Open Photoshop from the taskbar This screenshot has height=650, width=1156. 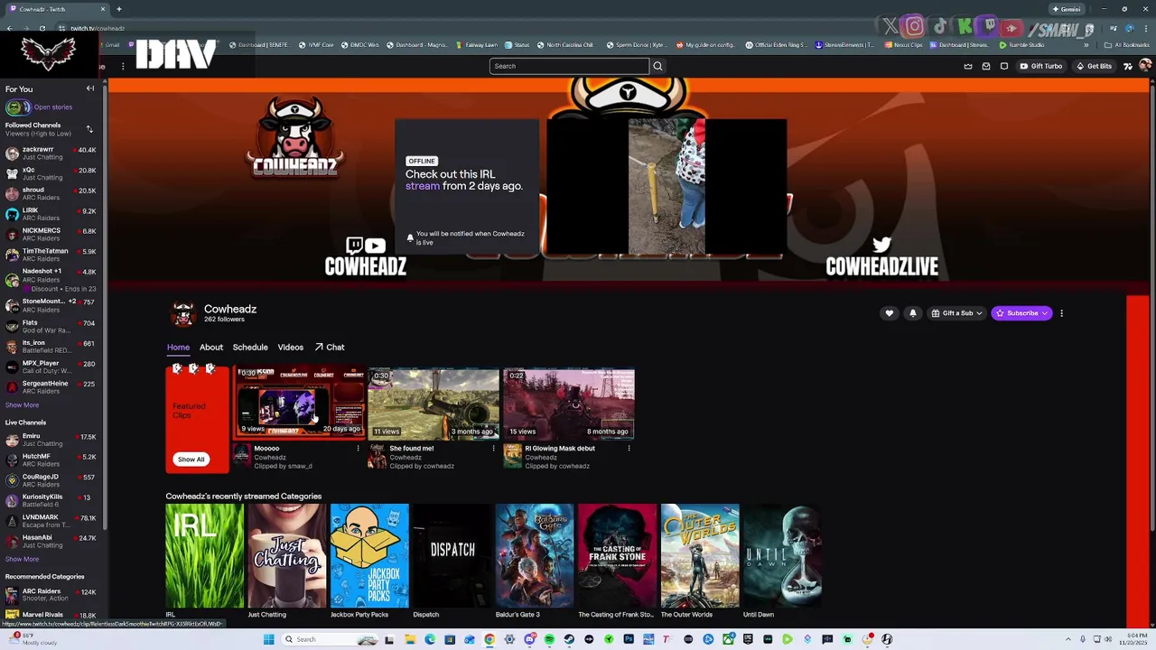click(x=629, y=639)
